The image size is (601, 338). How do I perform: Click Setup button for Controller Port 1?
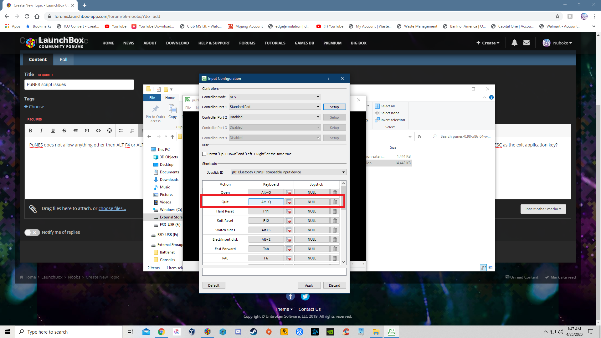[334, 107]
